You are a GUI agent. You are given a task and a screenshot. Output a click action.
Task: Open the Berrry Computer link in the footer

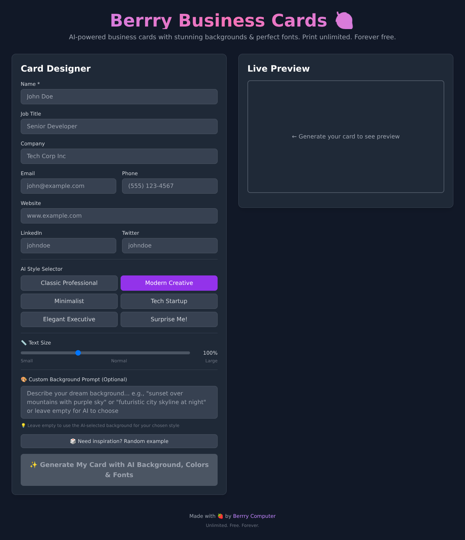point(254,516)
